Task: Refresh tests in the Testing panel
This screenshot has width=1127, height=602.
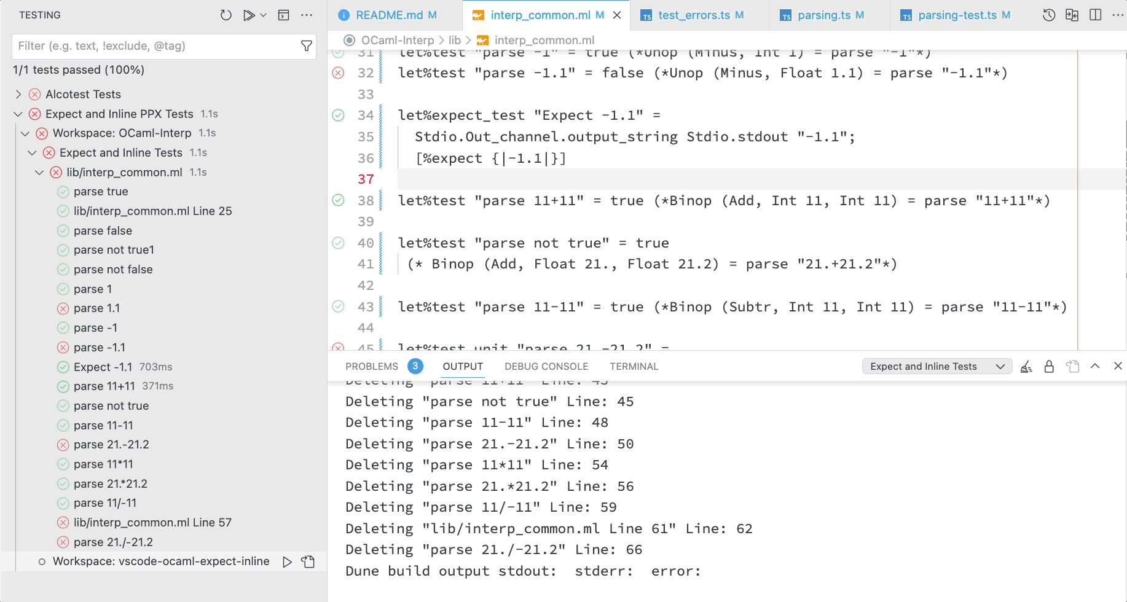Action: [226, 15]
